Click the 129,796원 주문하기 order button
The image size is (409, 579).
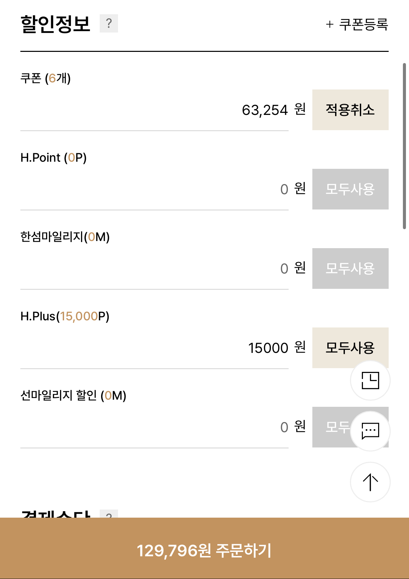(x=204, y=550)
